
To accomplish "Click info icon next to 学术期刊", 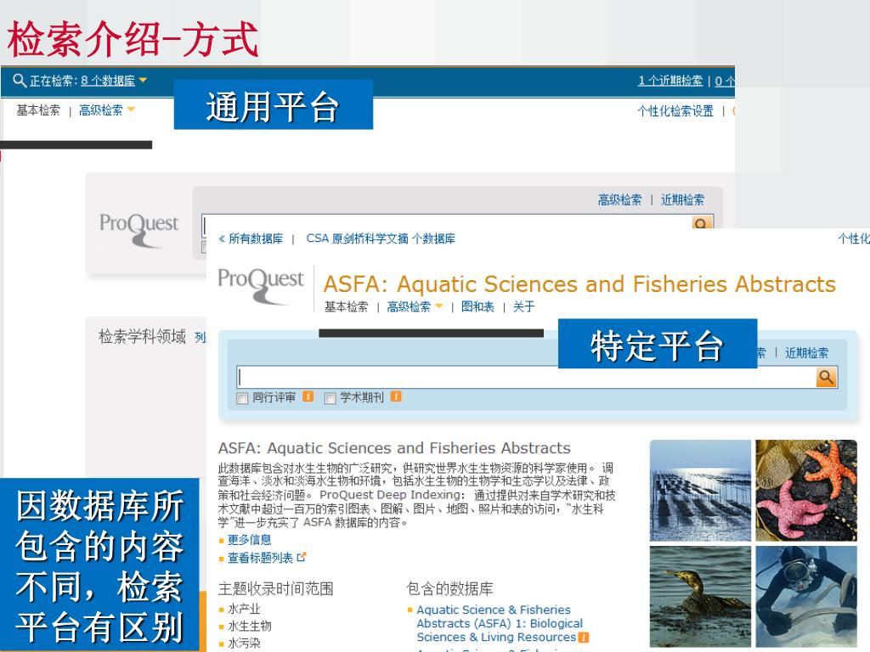I will [396, 396].
